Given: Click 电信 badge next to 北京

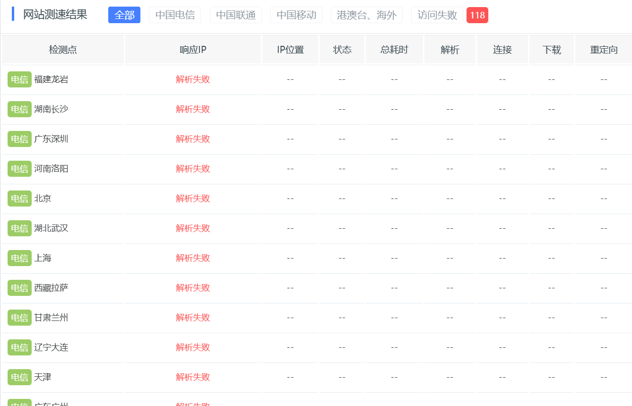Looking at the screenshot, I should tap(19, 199).
